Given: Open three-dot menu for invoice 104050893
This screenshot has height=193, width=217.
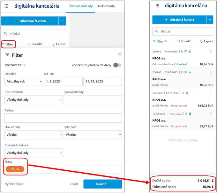Looking at the screenshot, I should click(211, 114).
